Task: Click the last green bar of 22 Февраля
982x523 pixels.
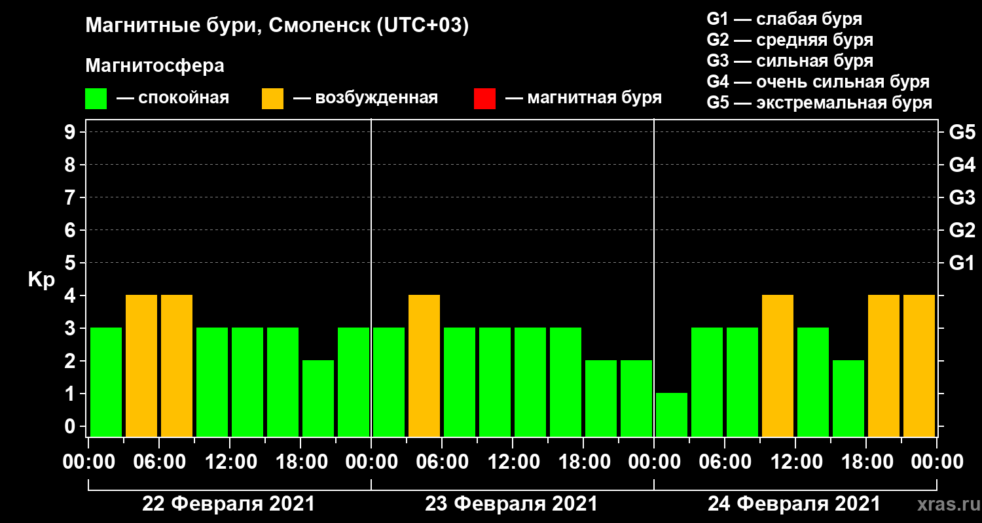Action: pyautogui.click(x=354, y=382)
